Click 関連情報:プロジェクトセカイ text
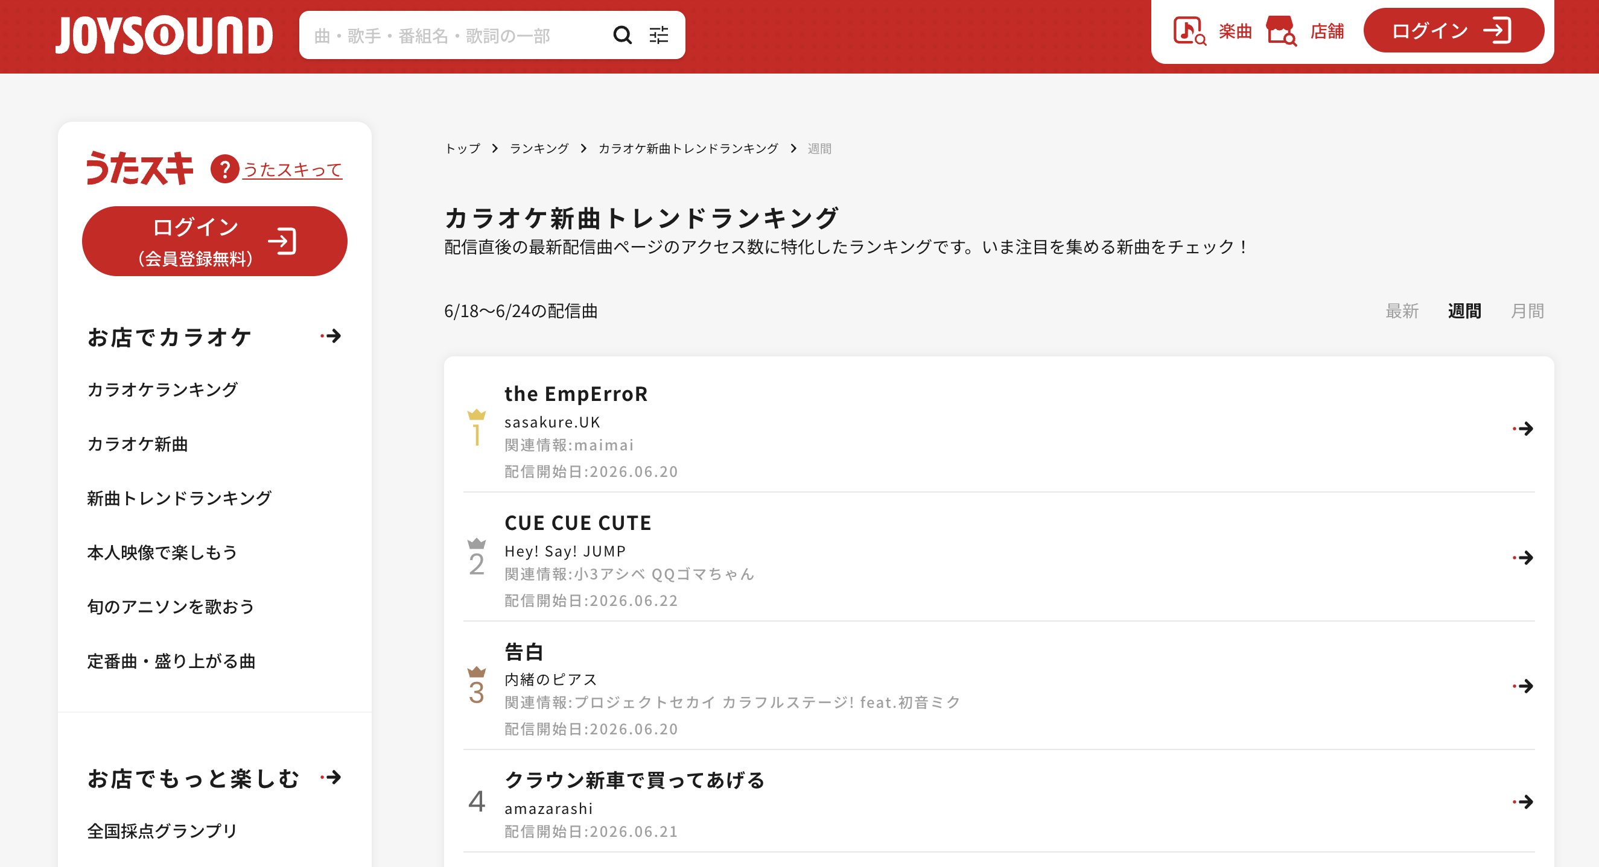Viewport: 1599px width, 867px height. click(x=733, y=702)
